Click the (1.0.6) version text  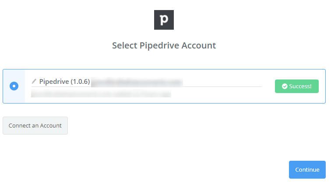pos(80,82)
